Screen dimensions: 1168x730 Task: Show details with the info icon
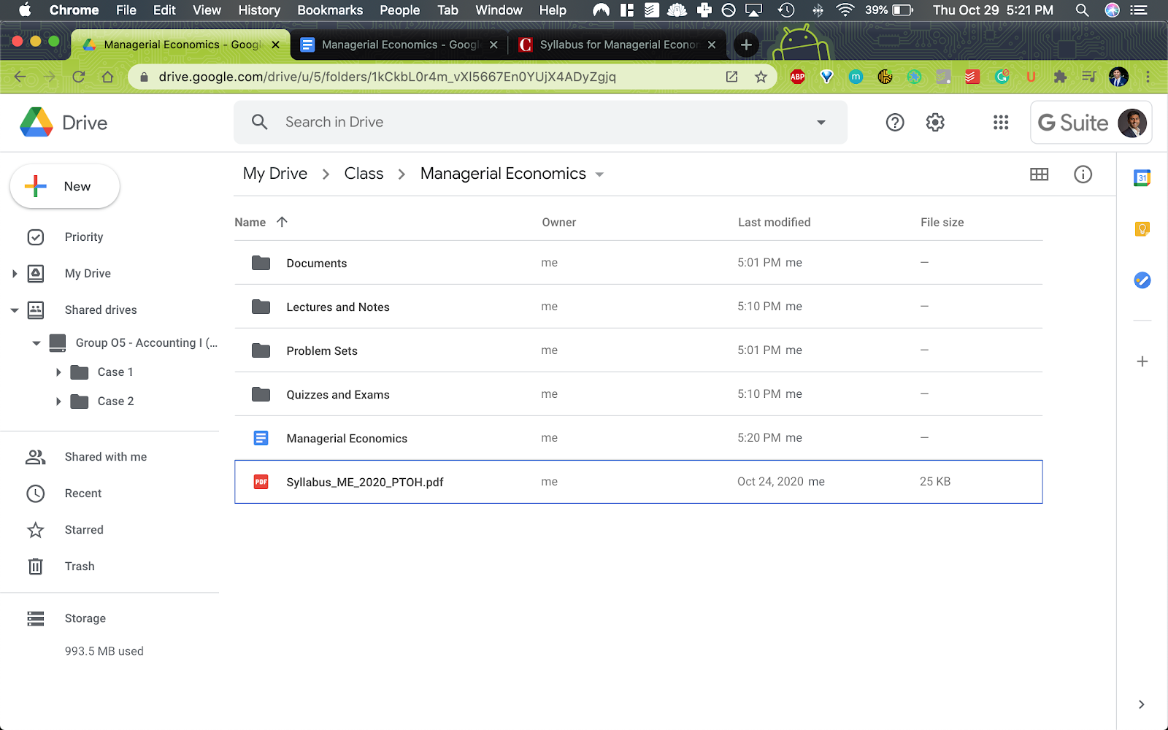point(1083,174)
